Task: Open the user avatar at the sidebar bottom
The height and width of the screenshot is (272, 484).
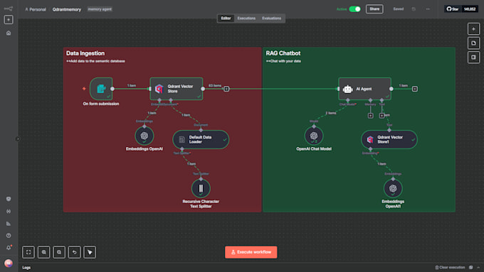Action: click(9, 263)
